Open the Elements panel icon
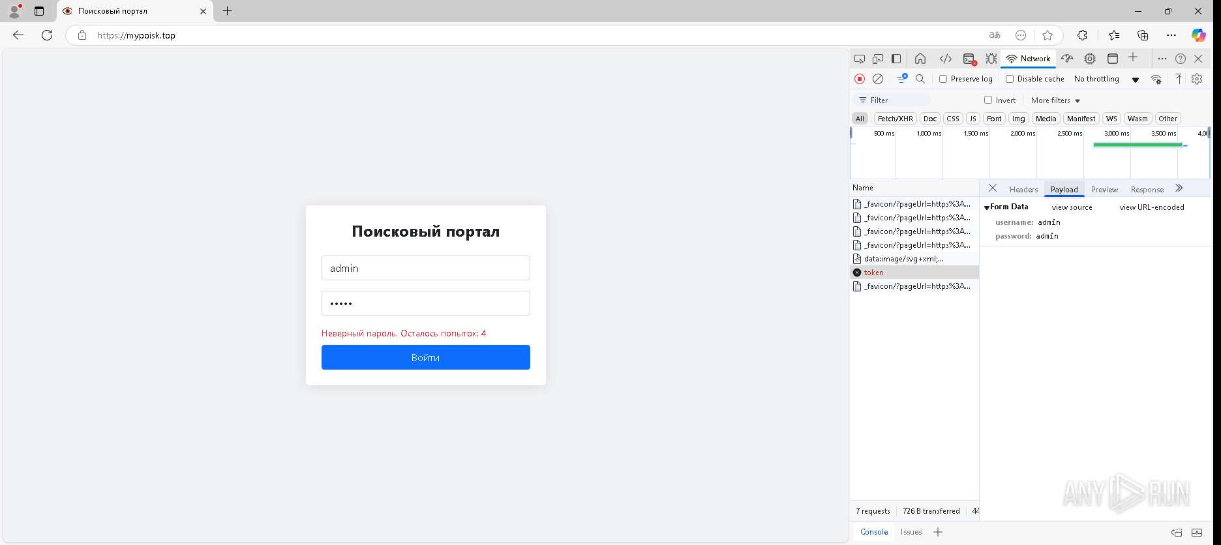Image resolution: width=1221 pixels, height=545 pixels. pyautogui.click(x=945, y=59)
